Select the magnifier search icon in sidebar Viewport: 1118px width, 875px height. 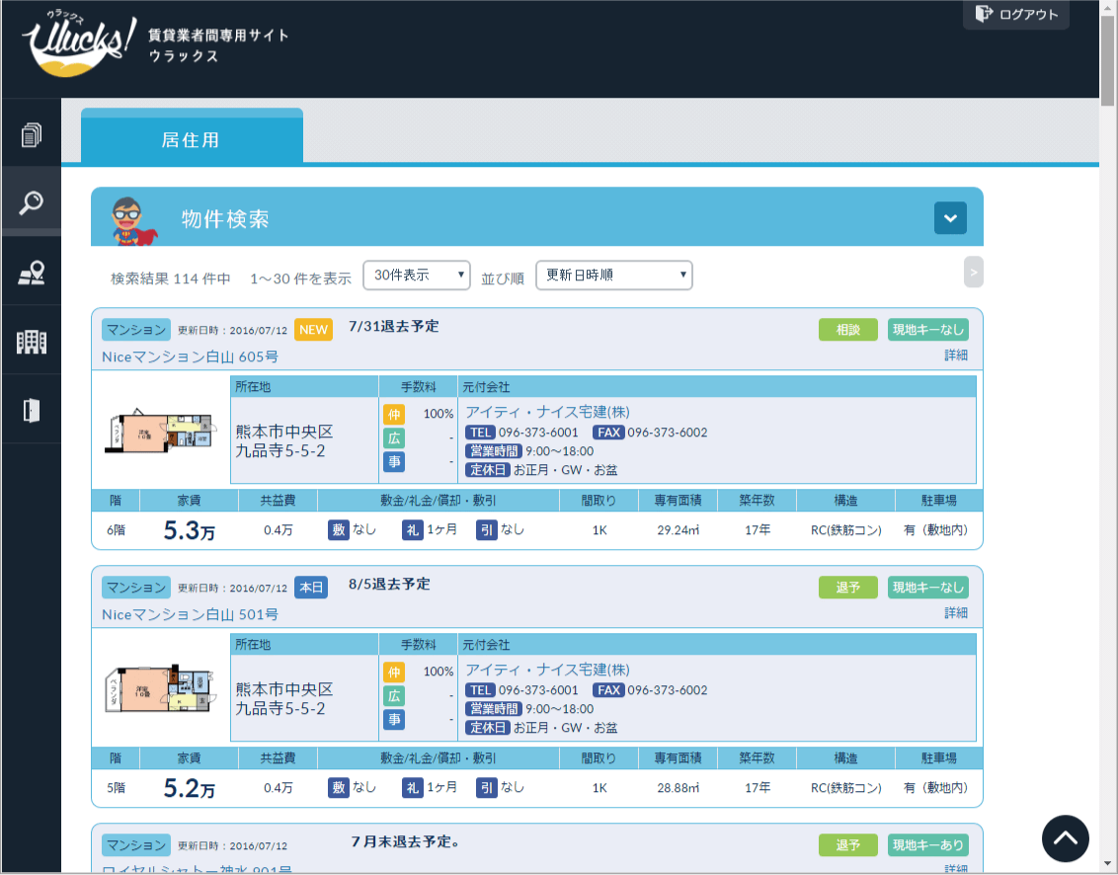click(x=32, y=202)
